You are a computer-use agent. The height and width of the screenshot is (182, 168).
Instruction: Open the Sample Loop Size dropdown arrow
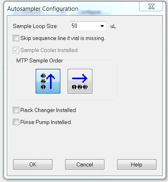pos(102,26)
